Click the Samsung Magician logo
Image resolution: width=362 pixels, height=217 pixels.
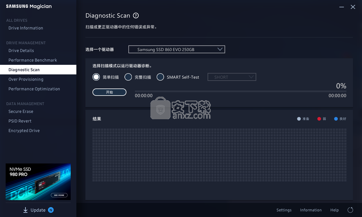click(29, 6)
